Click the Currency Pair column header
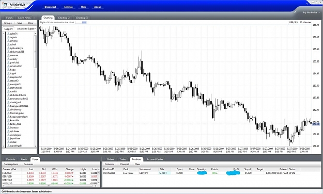The height and width of the screenshot is (194, 323). pyautogui.click(x=9, y=169)
